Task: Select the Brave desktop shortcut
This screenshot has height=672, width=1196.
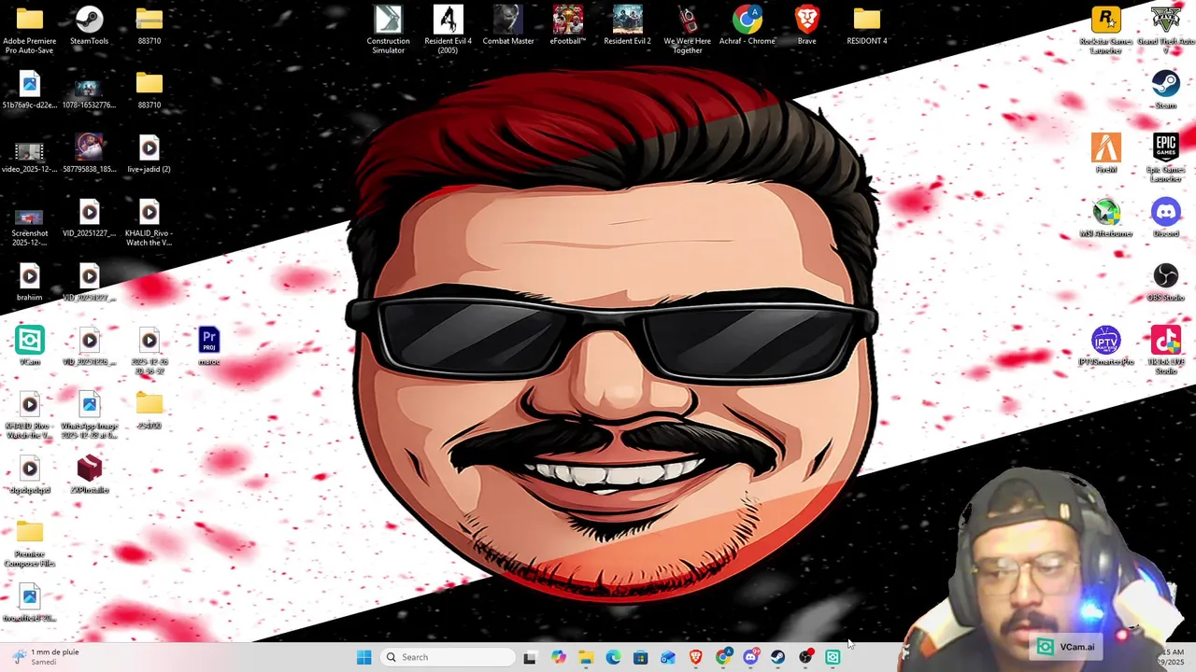Action: (806, 25)
